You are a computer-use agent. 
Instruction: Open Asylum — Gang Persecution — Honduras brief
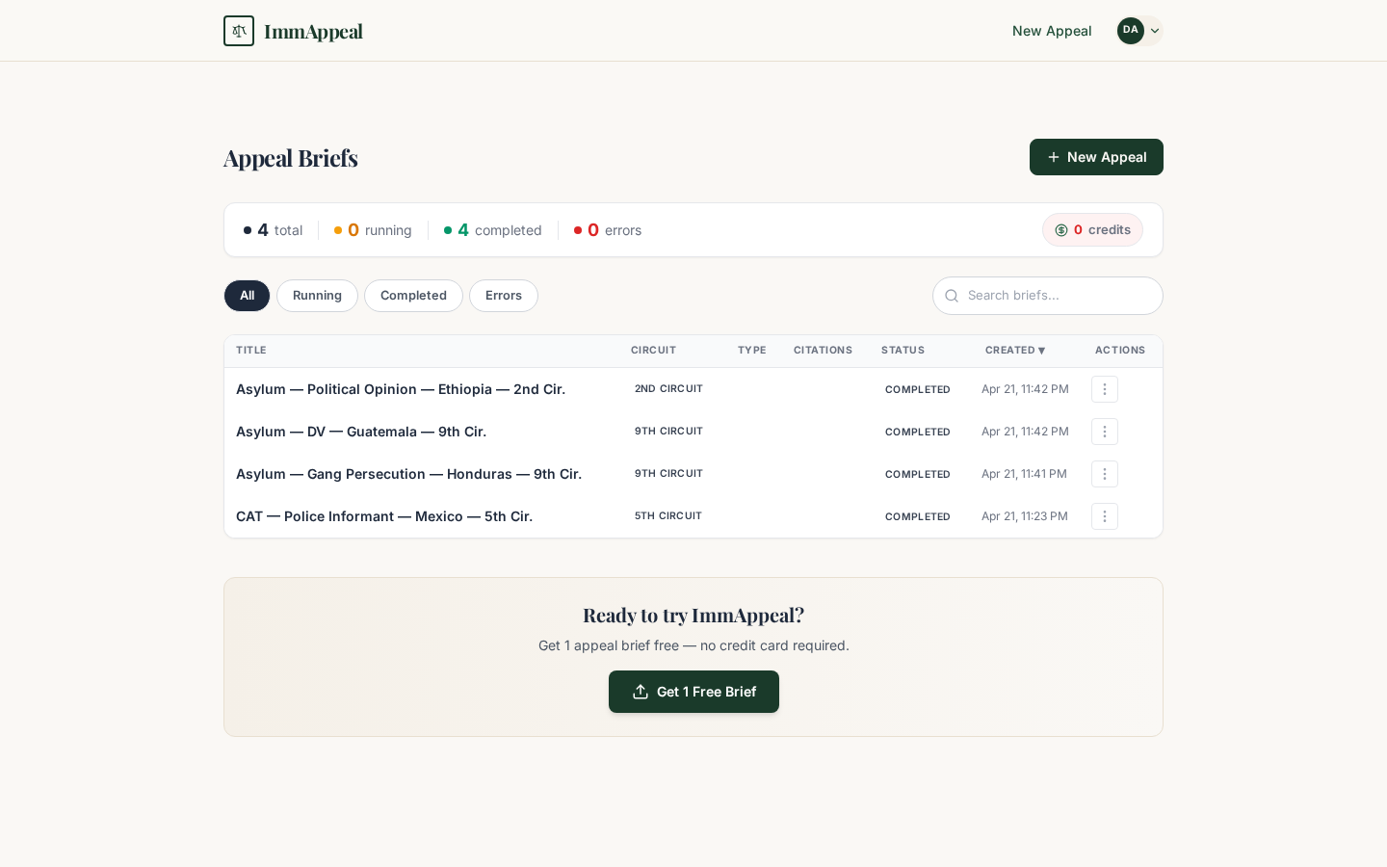[408, 474]
